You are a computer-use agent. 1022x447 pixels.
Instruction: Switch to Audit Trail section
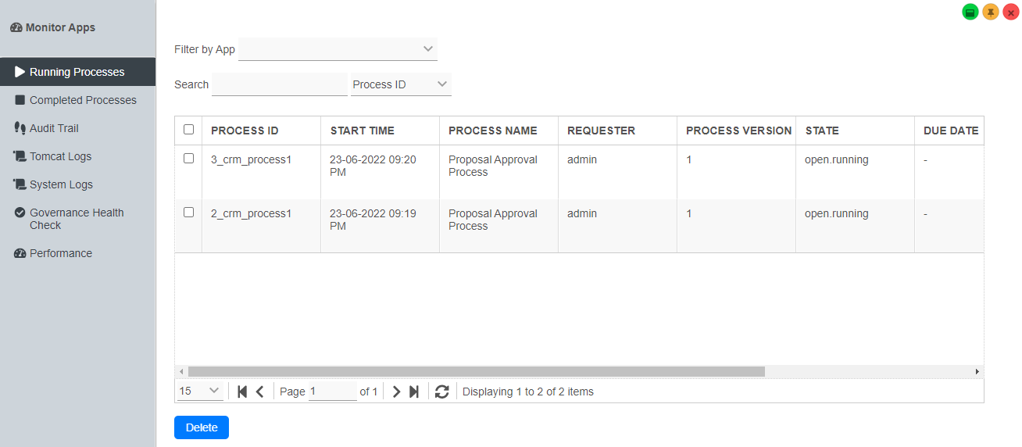click(x=54, y=128)
